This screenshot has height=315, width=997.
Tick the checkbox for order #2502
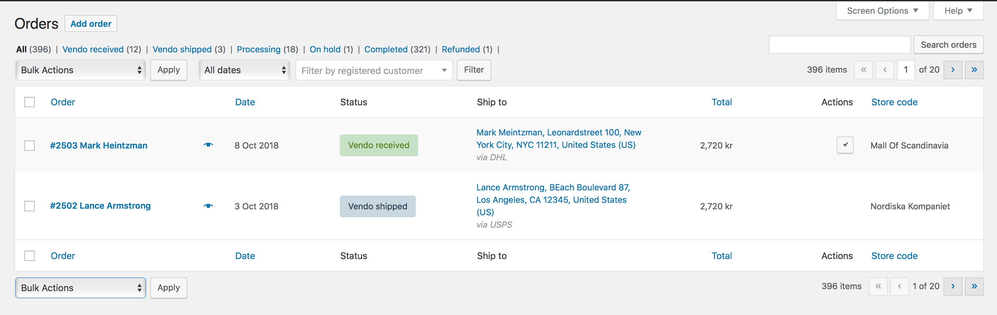[x=30, y=206]
